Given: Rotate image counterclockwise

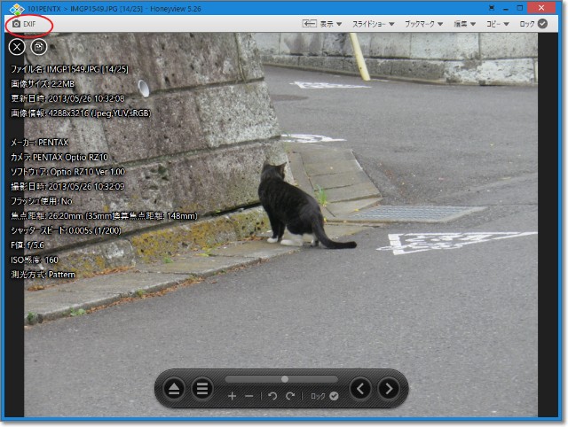Looking at the screenshot, I should (x=273, y=396).
